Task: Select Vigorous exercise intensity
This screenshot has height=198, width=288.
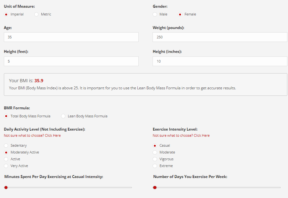Action: (155, 159)
